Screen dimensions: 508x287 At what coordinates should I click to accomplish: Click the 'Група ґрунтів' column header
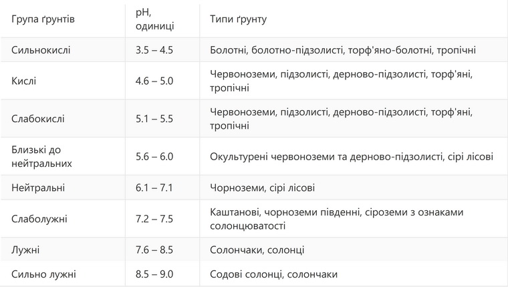[x=43, y=19]
